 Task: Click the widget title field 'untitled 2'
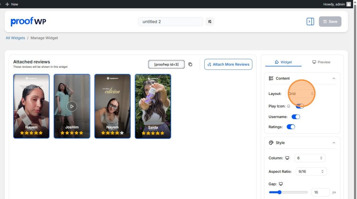click(x=170, y=21)
